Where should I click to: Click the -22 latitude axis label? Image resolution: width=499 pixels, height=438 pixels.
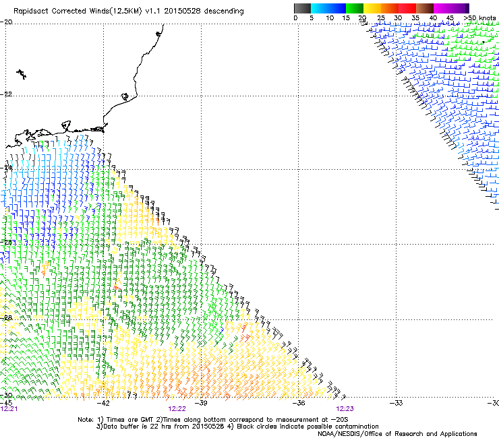pos(6,94)
